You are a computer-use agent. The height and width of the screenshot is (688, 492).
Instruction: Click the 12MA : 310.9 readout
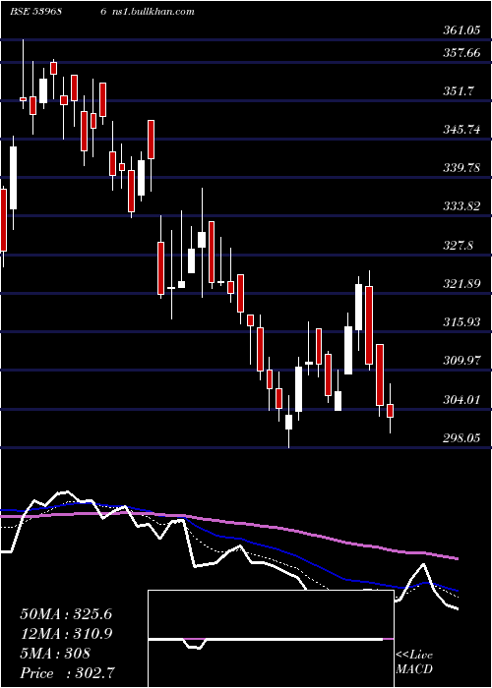[x=66, y=634]
